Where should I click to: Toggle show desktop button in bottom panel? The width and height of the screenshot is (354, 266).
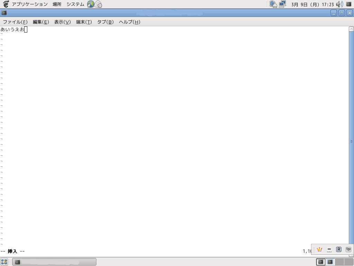[x=4, y=262]
